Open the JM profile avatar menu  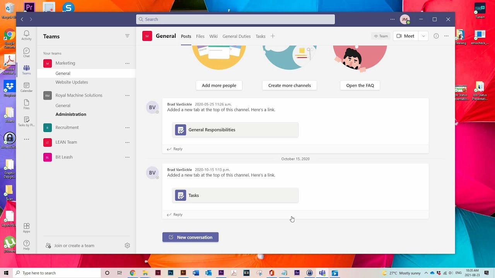405,19
